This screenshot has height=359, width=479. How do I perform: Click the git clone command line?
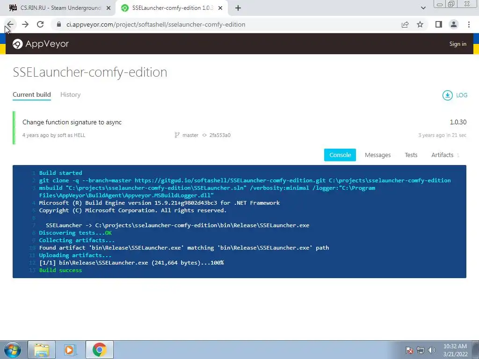click(x=245, y=180)
